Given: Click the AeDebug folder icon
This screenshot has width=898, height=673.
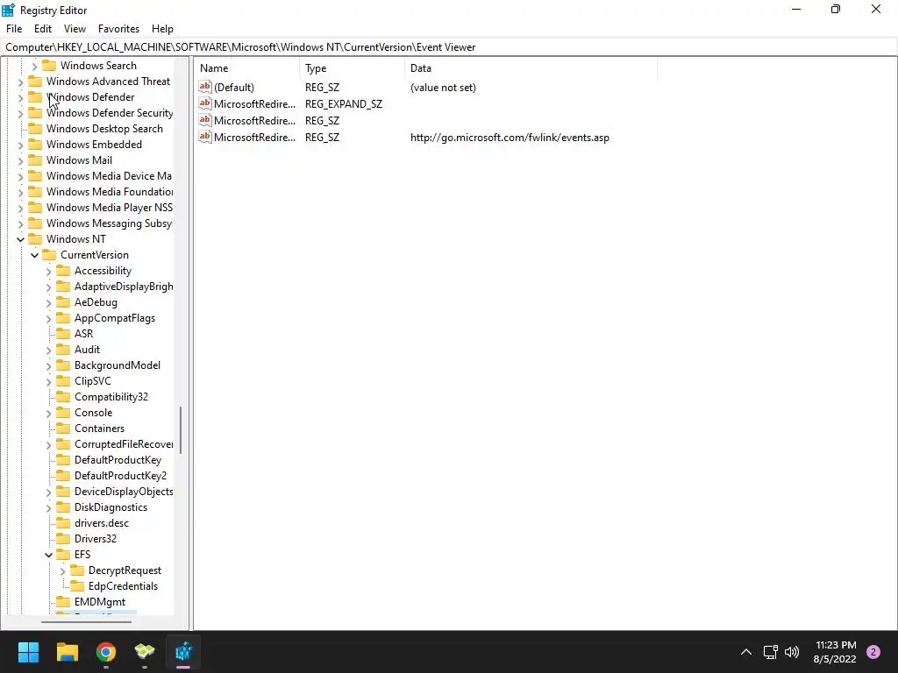Looking at the screenshot, I should [x=63, y=302].
